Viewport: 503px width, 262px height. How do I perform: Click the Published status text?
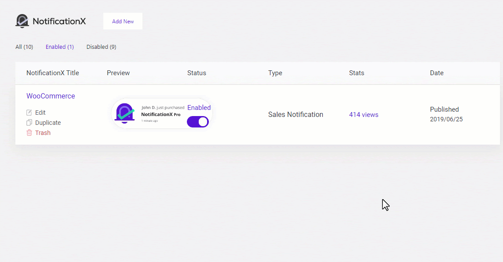[x=444, y=109]
